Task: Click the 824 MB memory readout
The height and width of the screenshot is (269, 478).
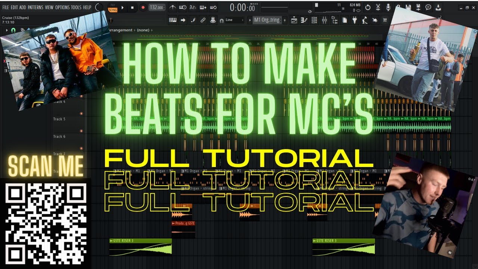Action: 355,5
